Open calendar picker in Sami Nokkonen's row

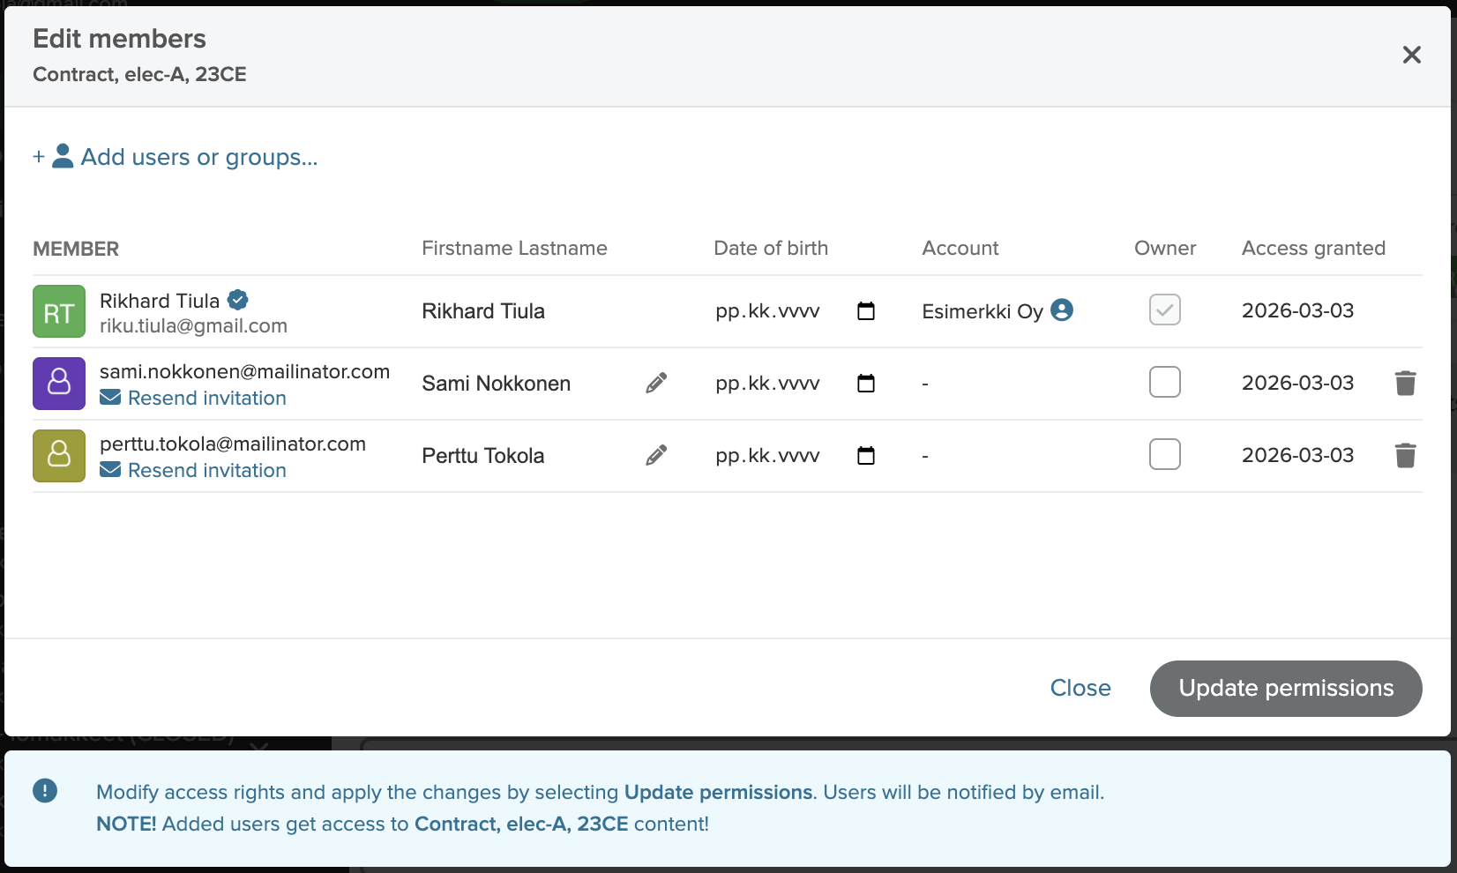pos(866,383)
